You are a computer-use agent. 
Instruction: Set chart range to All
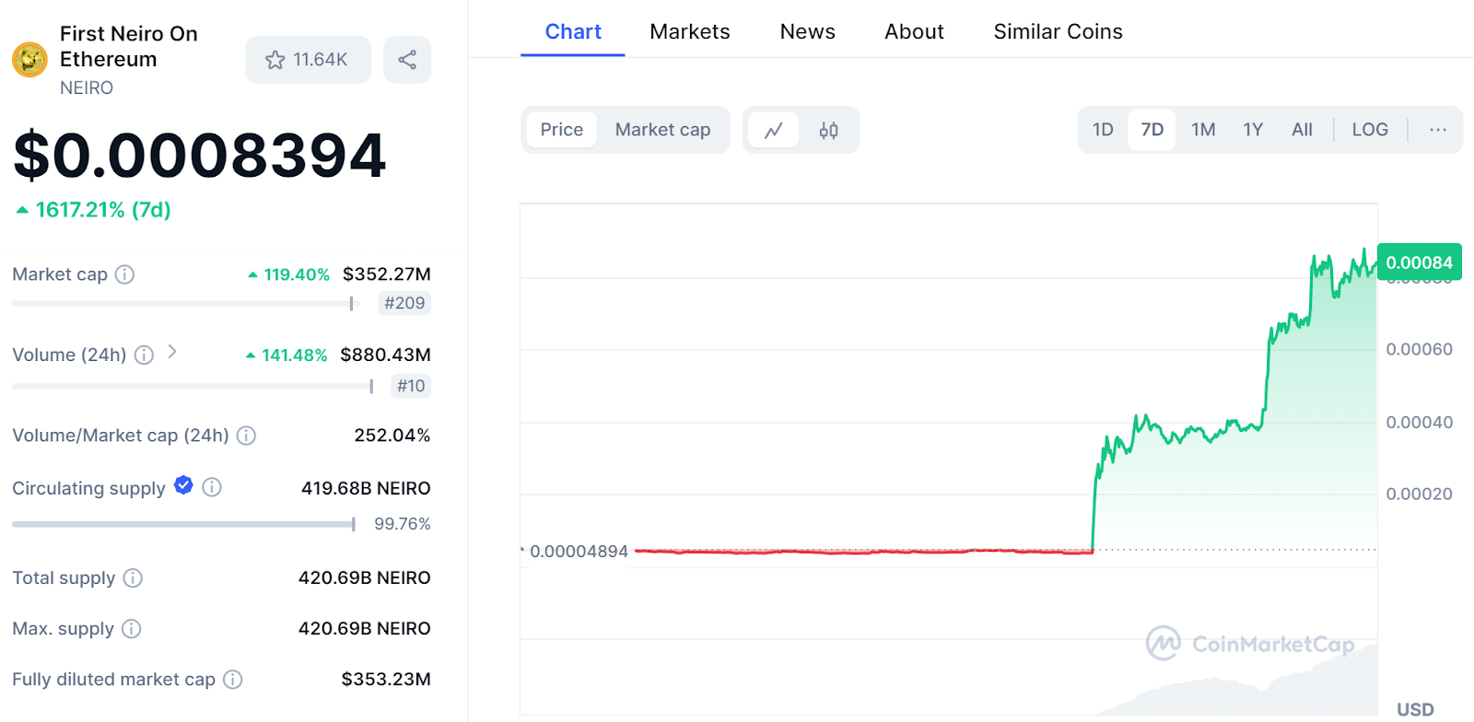(1302, 130)
